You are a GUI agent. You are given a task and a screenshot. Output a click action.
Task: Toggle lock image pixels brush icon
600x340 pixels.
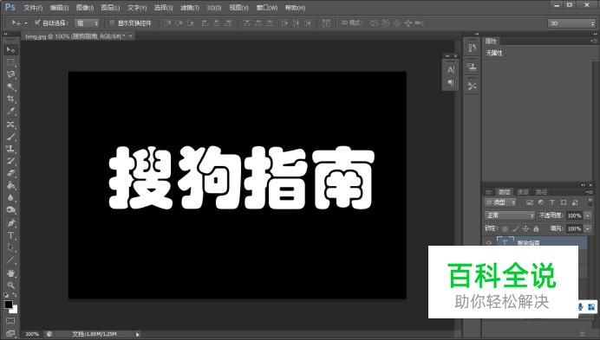click(515, 228)
